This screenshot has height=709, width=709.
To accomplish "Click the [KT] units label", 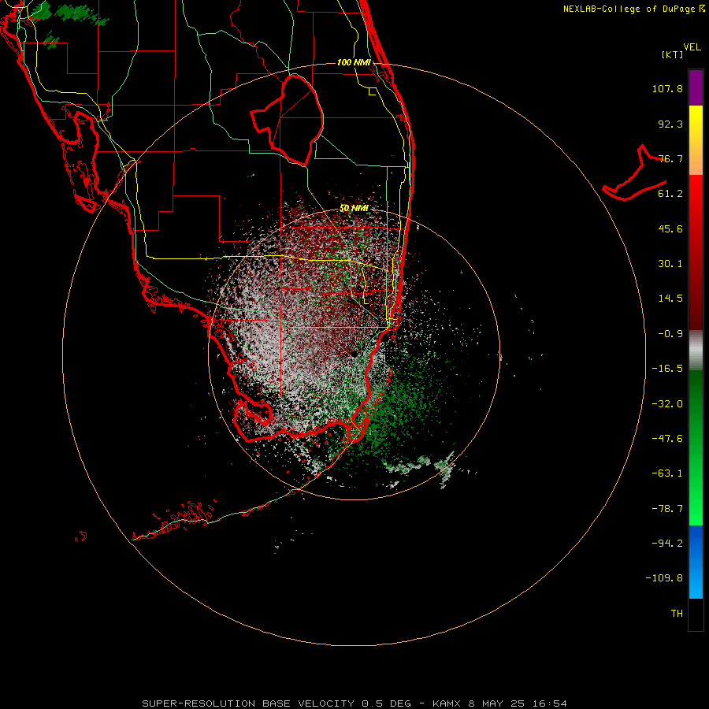I will 673,54.
